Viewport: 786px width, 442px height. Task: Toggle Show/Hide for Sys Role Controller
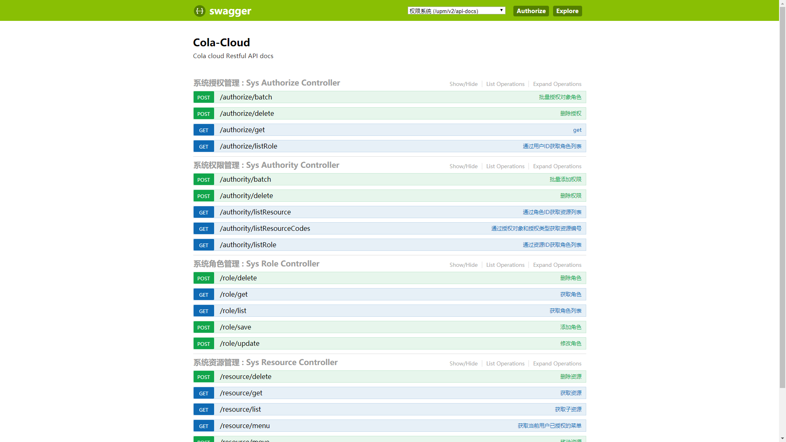tap(463, 265)
